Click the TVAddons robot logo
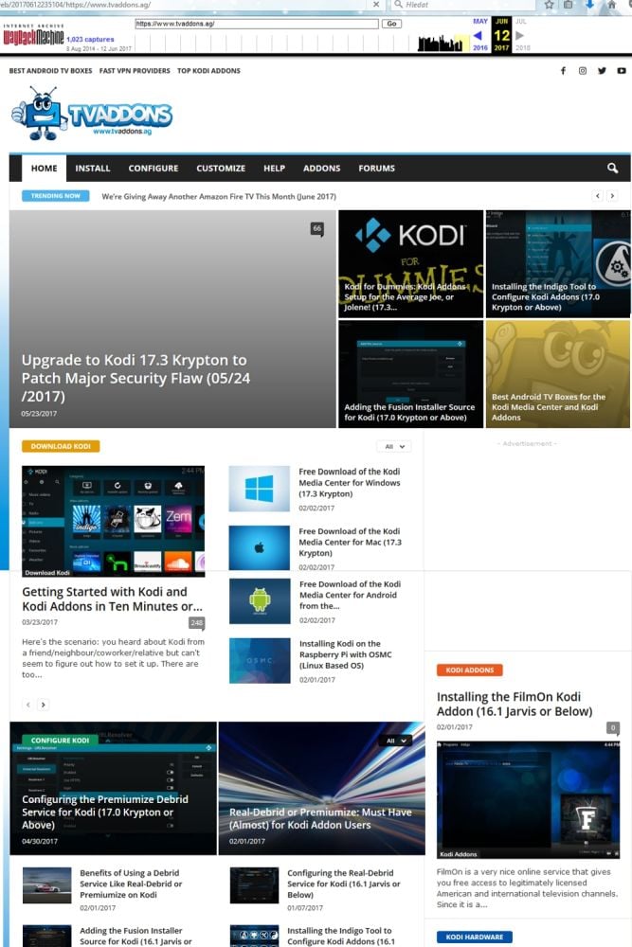Screen dimensions: 632x947 click(93, 114)
